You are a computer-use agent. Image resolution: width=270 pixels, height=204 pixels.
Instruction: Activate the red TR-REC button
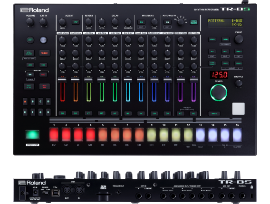click(x=44, y=53)
